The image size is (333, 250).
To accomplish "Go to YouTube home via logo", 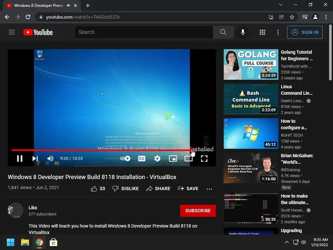I will pyautogui.click(x=38, y=32).
